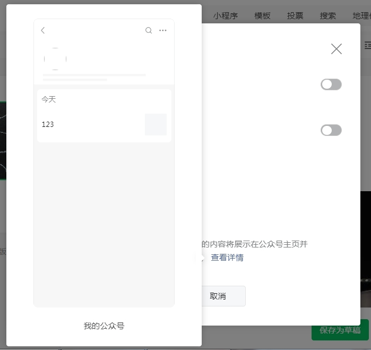
Task: Click the 我的公众号 preview label
Action: point(104,326)
